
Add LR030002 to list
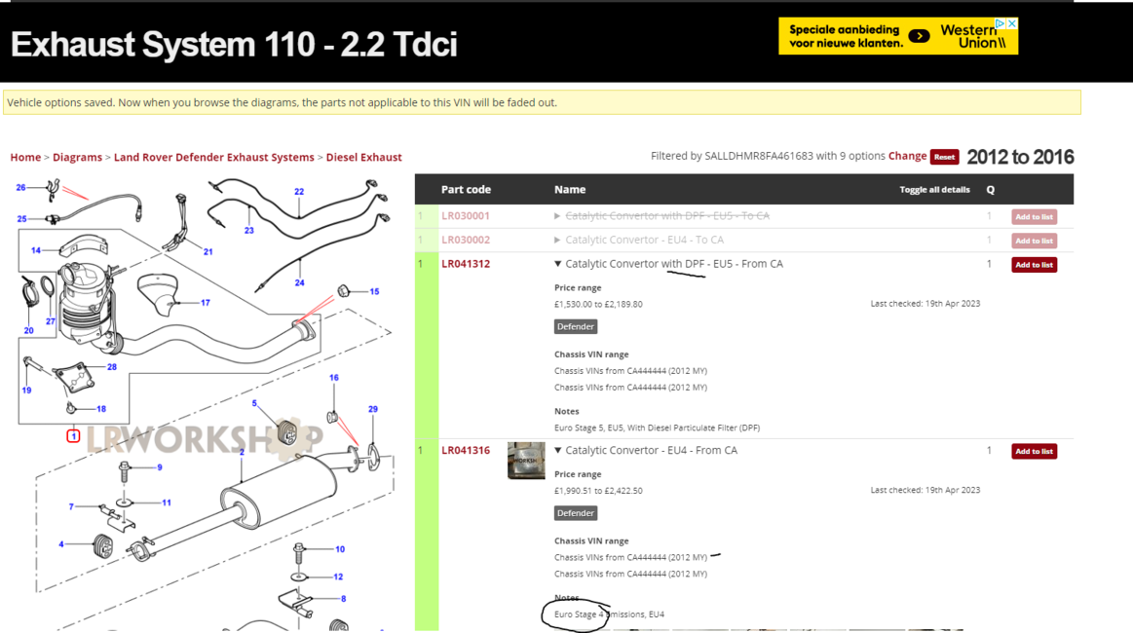[1034, 241]
